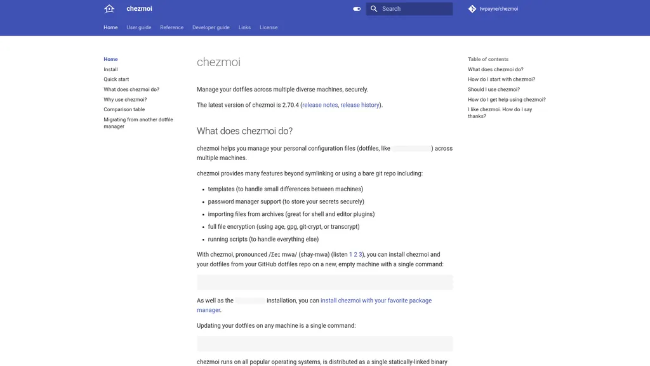This screenshot has width=650, height=366.
Task: Open 'install chezmoi with your favorite package manager' link
Action: click(314, 305)
